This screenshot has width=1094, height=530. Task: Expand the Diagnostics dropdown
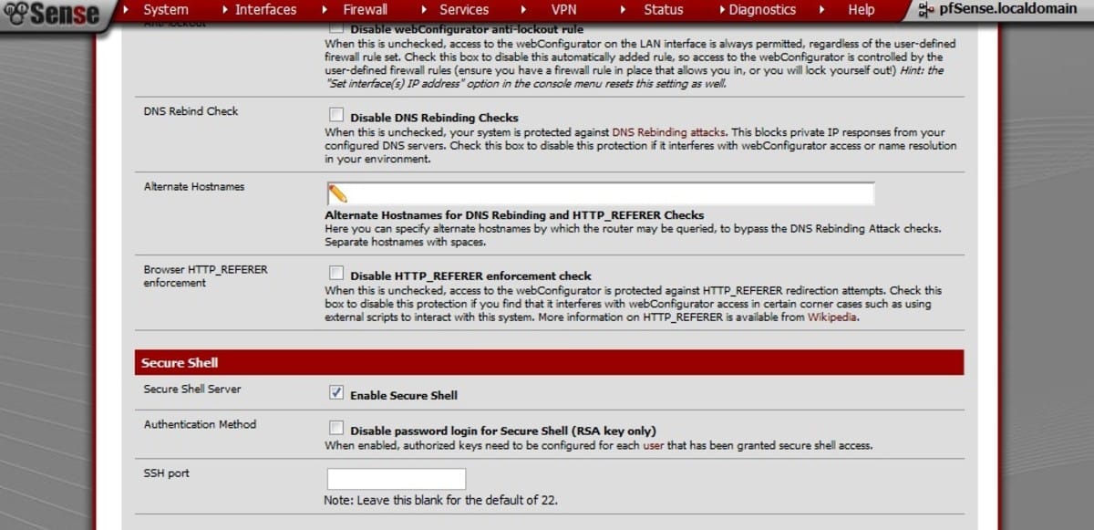[760, 9]
